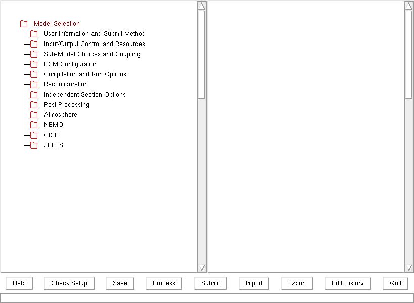
Task: Open the User Information and Submit Method folder icon
Action: click(x=34, y=34)
